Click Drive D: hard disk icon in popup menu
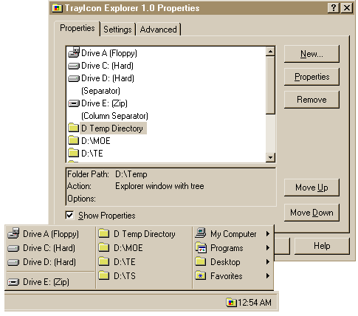This screenshot has width=358, height=316. click(13, 262)
